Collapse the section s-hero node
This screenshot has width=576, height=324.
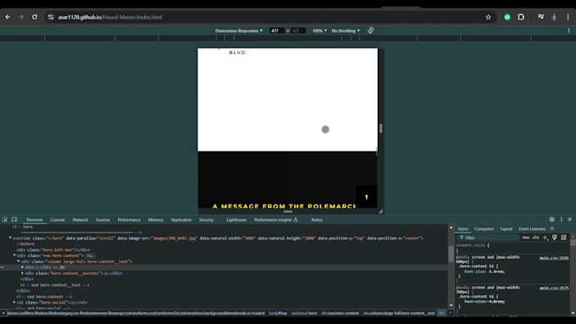(x=10, y=239)
